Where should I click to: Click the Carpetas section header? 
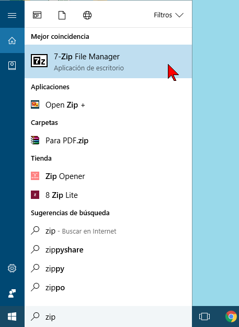[x=44, y=123]
